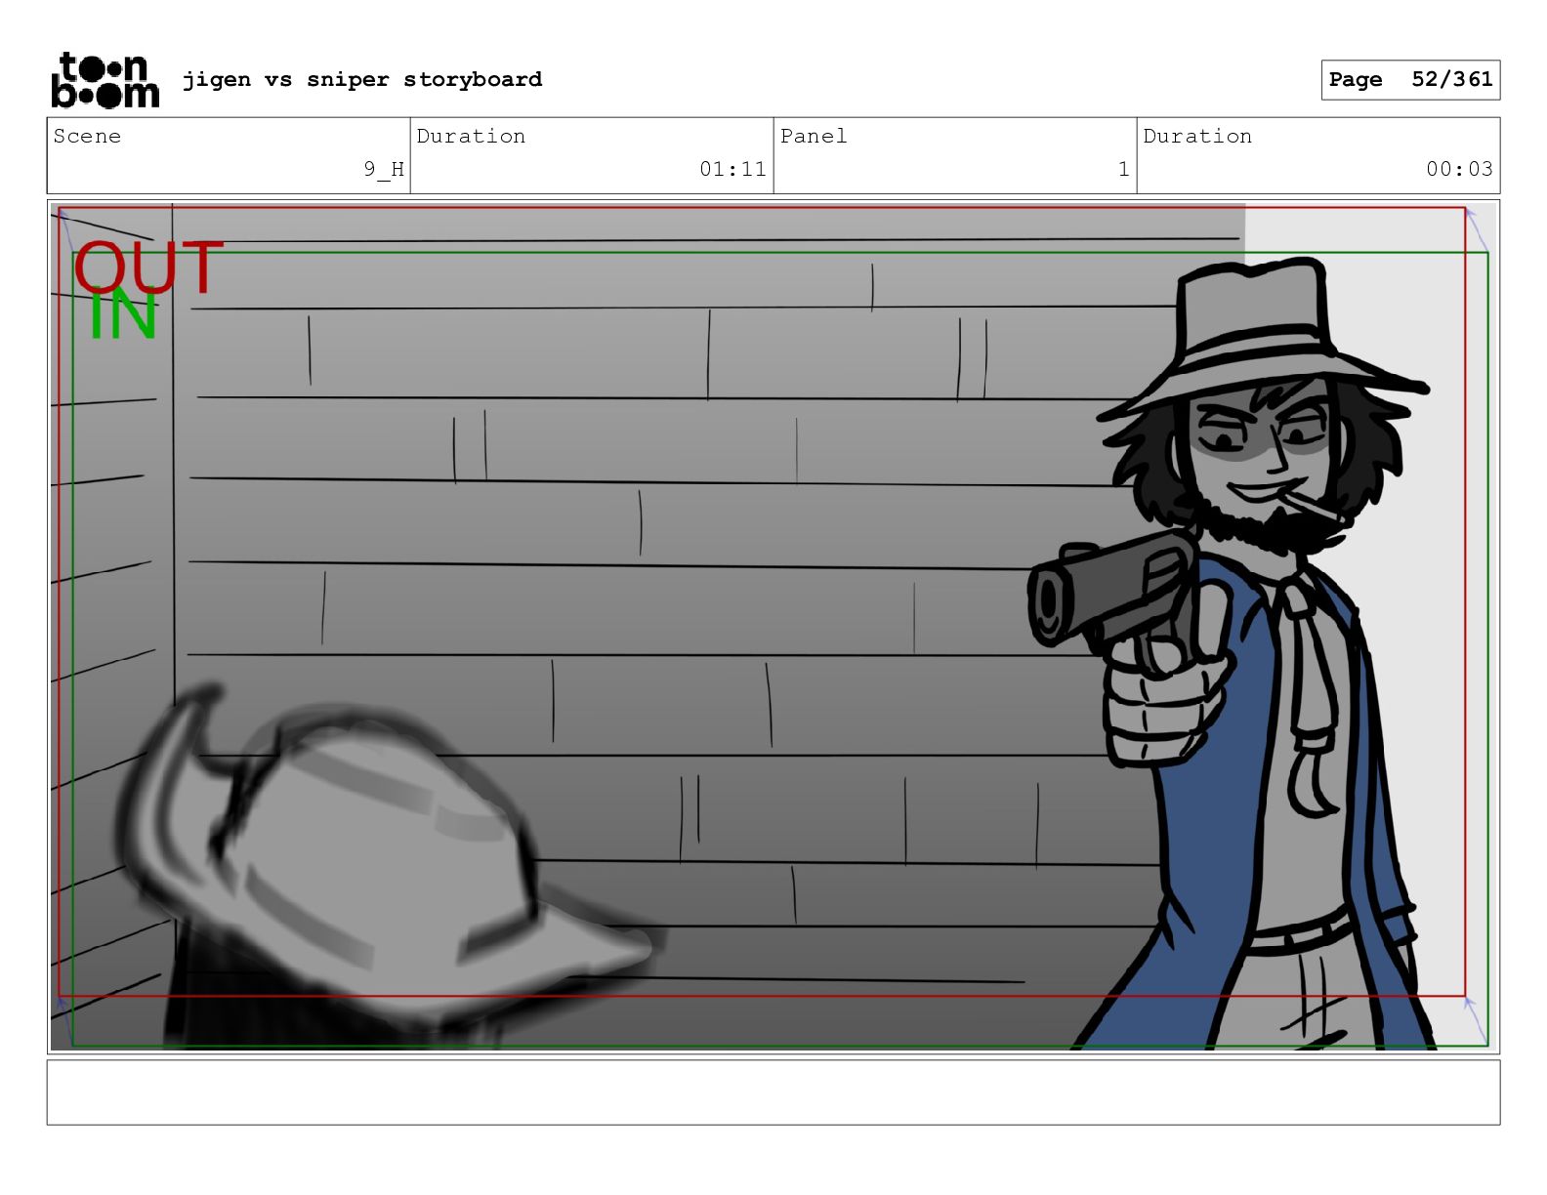
Task: Click the 'Duration' label beside the Panel cell
Action: [1197, 136]
